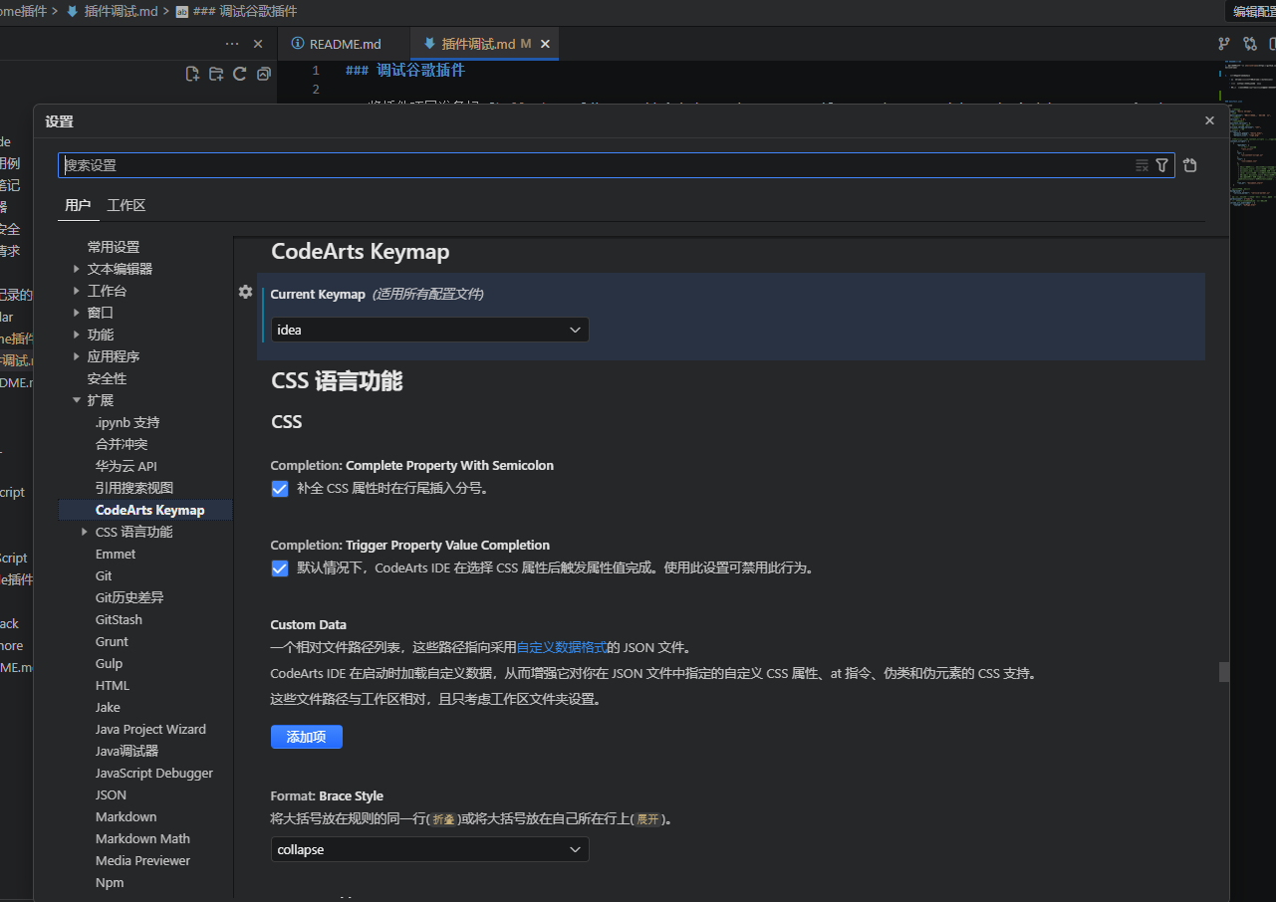Screen dimensions: 1276x902
Task: Click the editor minimap
Action: [1251, 134]
